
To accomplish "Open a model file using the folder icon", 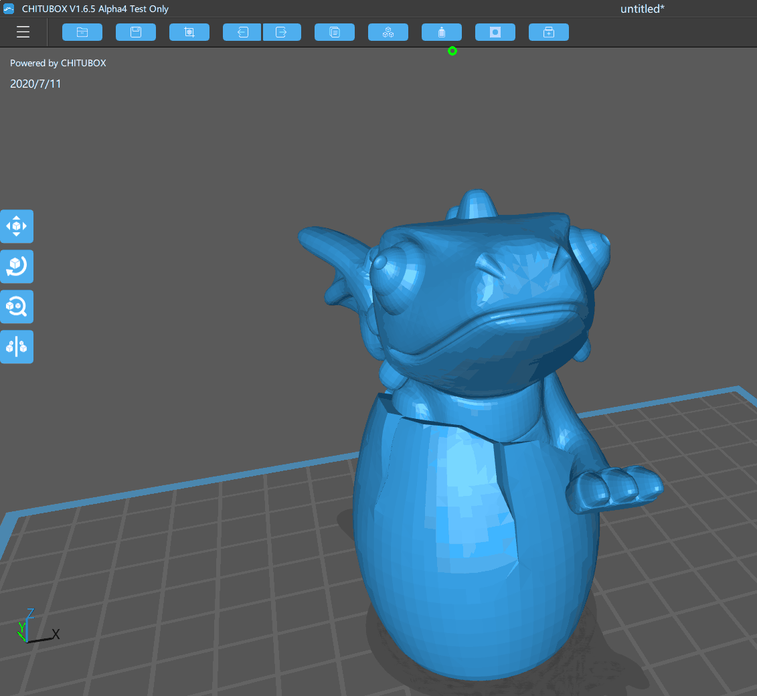I will pyautogui.click(x=82, y=31).
